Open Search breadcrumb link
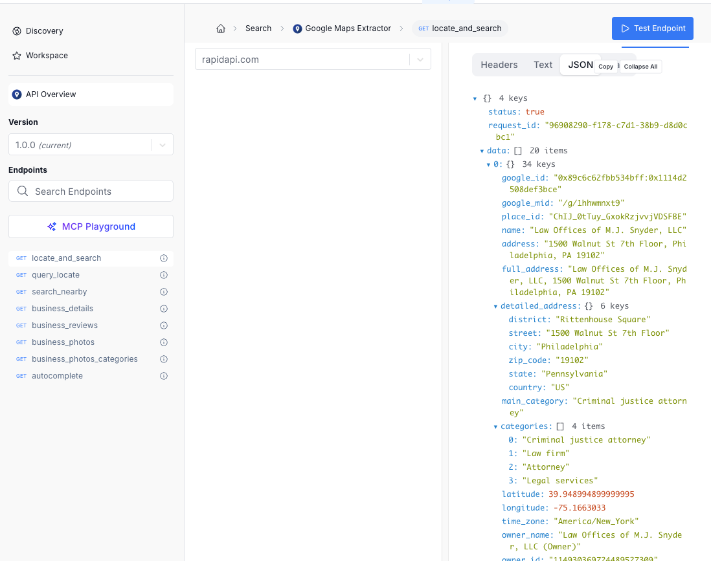711x561 pixels. 258,28
